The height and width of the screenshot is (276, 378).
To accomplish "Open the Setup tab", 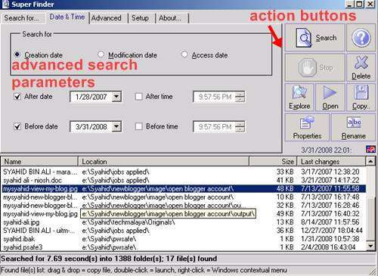I will tap(140, 18).
